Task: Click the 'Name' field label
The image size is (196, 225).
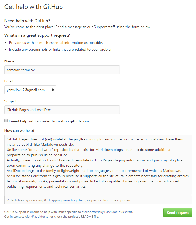Action: (x=9, y=61)
